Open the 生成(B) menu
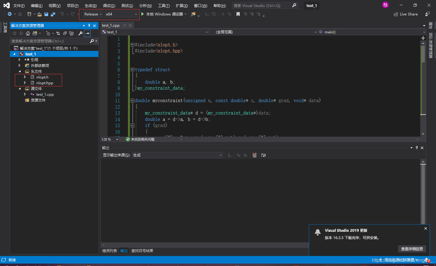 tap(91, 6)
